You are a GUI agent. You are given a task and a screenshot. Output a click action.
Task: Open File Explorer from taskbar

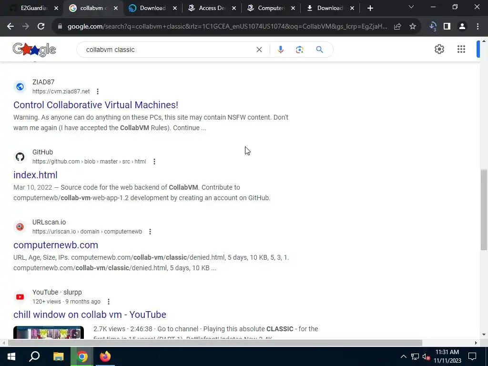coord(58,356)
